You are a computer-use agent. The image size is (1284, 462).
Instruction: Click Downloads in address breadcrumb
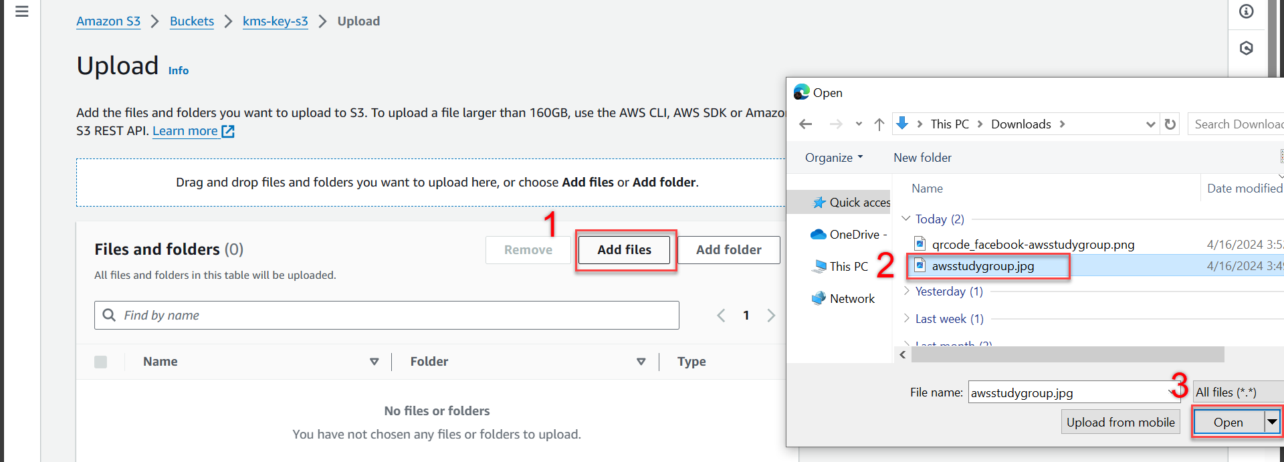(1021, 124)
